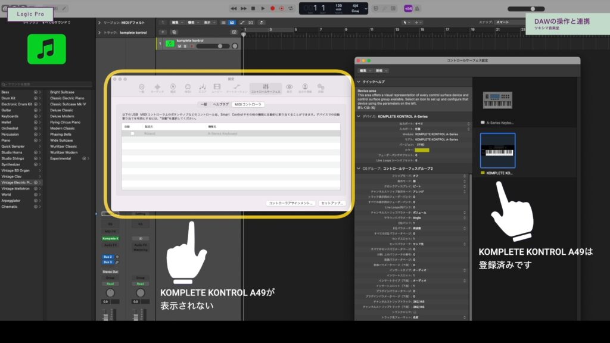Toggle Cycle mode in the transport

pyautogui.click(x=291, y=8)
